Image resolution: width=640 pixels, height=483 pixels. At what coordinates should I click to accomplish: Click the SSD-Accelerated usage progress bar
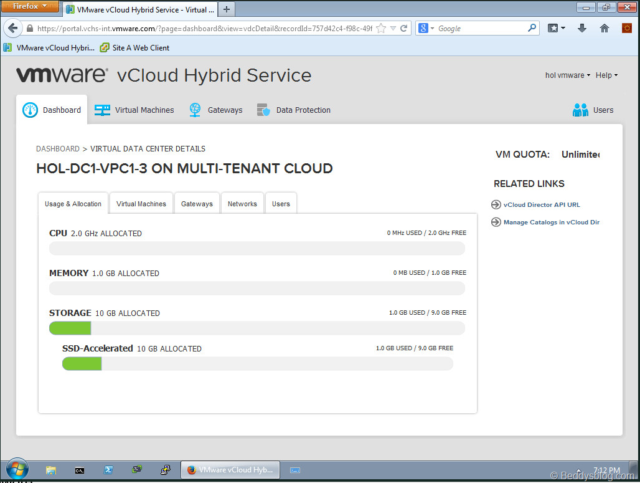click(258, 363)
